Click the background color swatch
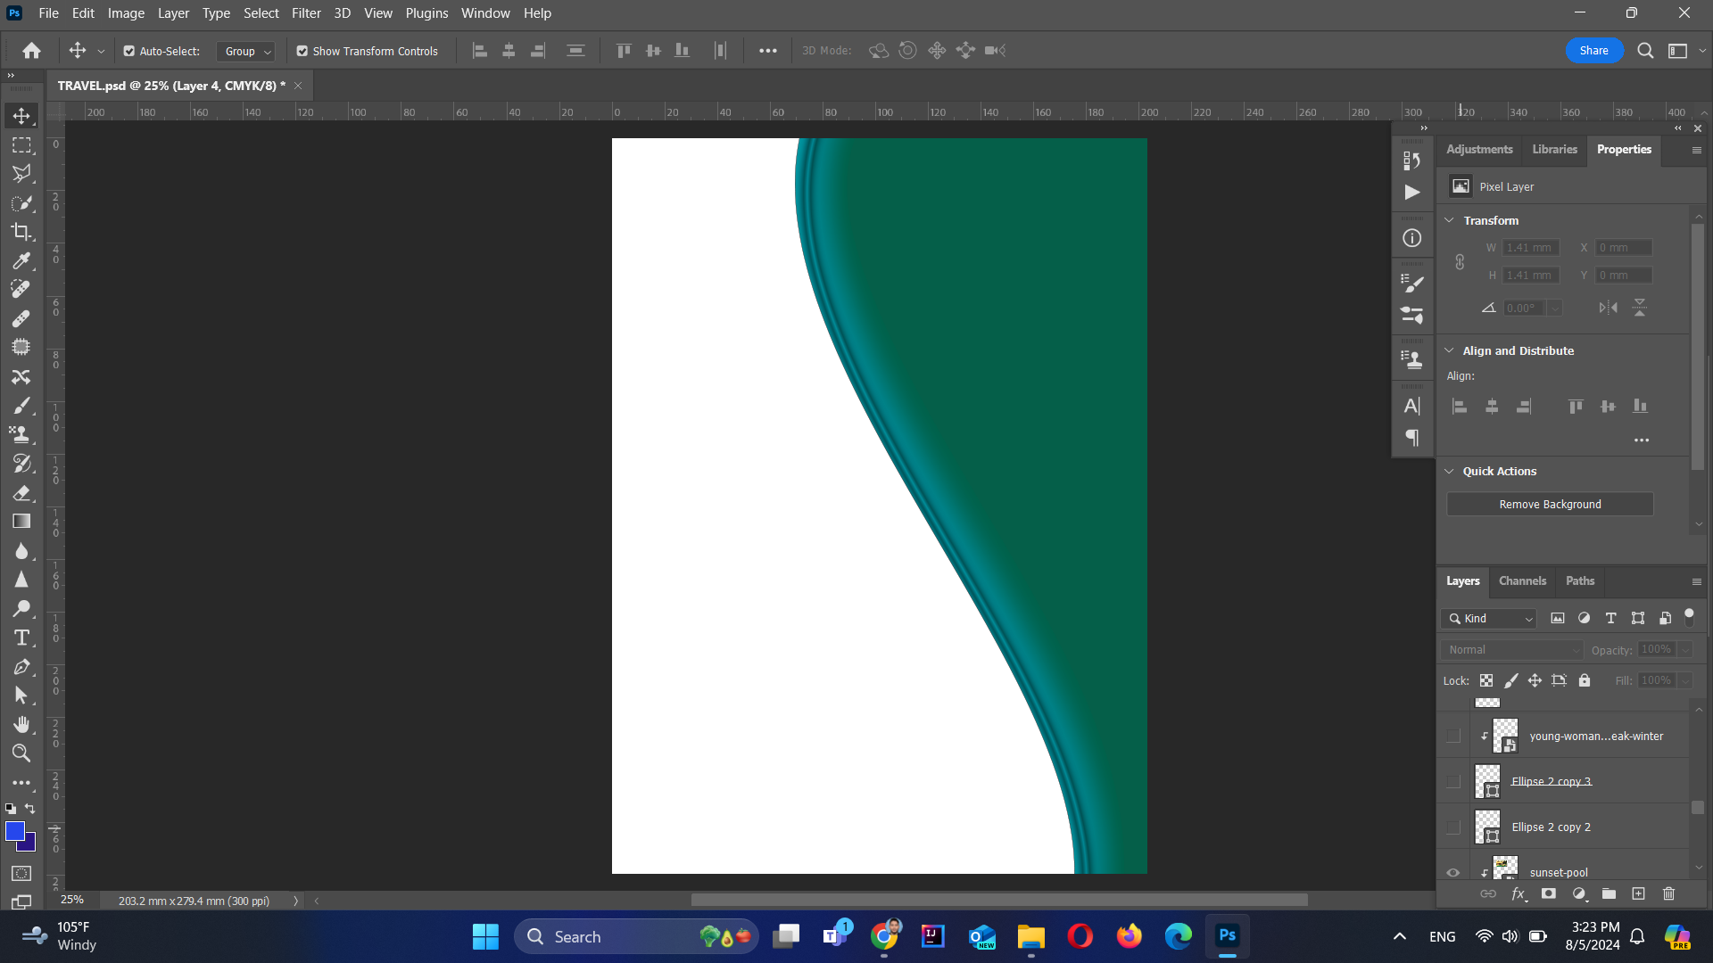Screen dimensions: 1713x963 (x=29, y=844)
